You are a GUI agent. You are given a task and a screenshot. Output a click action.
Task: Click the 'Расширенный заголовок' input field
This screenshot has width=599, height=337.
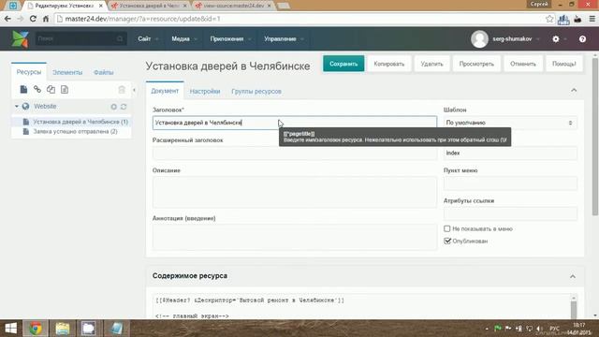pyautogui.click(x=295, y=153)
